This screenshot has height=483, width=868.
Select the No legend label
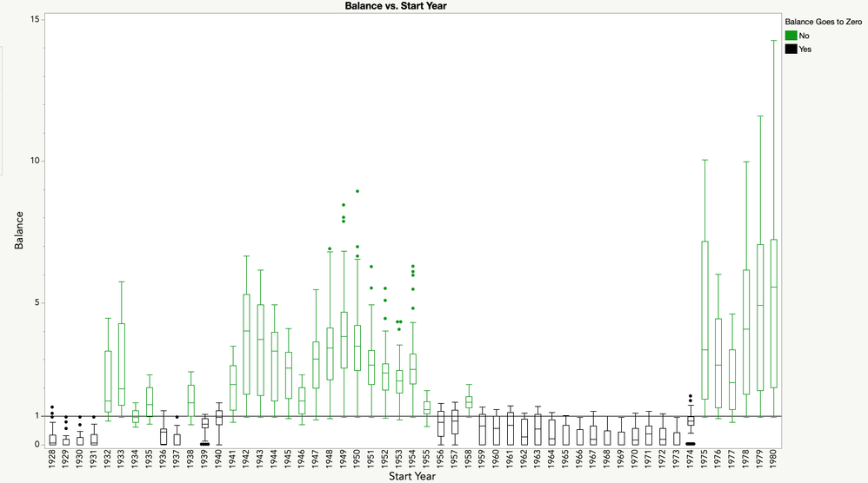tap(805, 36)
